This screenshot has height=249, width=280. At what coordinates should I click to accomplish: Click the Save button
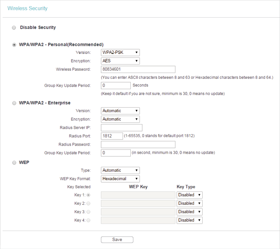[117, 239]
